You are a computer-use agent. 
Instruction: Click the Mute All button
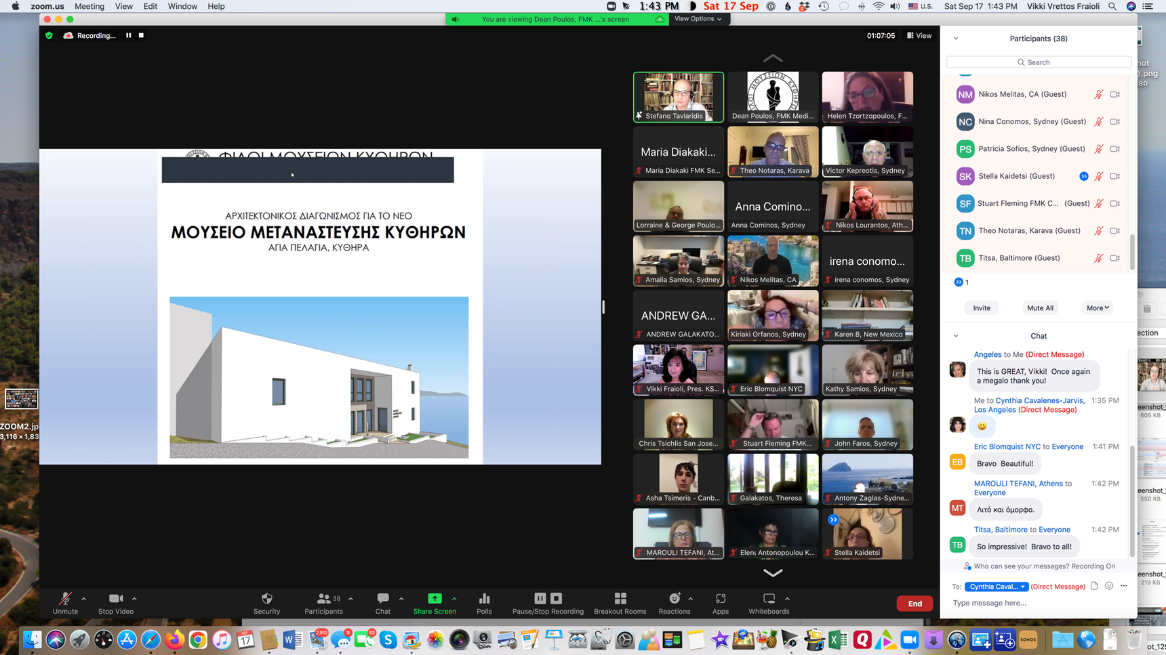pos(1040,308)
